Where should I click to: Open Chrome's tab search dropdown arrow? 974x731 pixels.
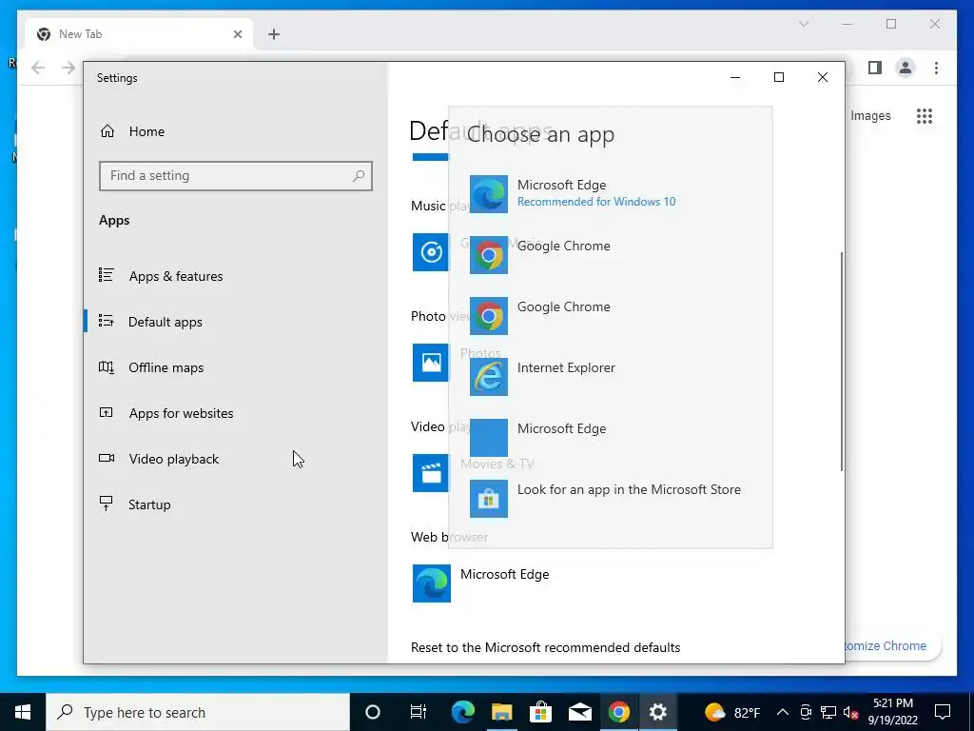coord(803,24)
